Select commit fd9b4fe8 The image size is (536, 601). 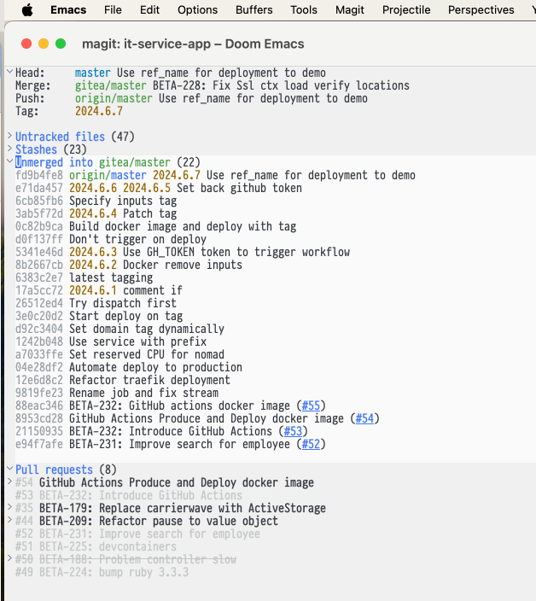click(x=215, y=175)
